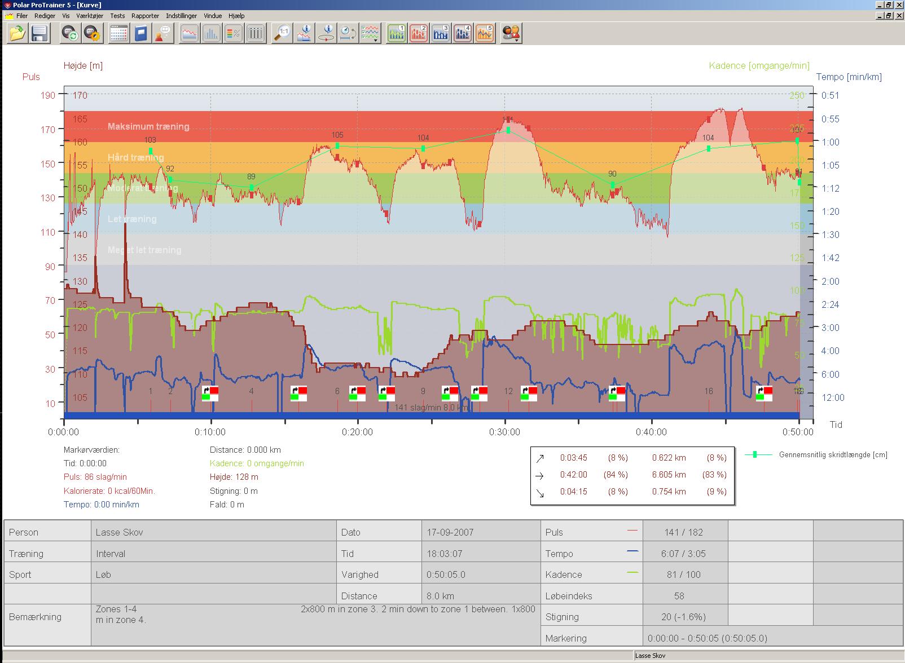The image size is (905, 663).
Task: Click the zoom 1:1 magnifier icon
Action: pyautogui.click(x=282, y=33)
